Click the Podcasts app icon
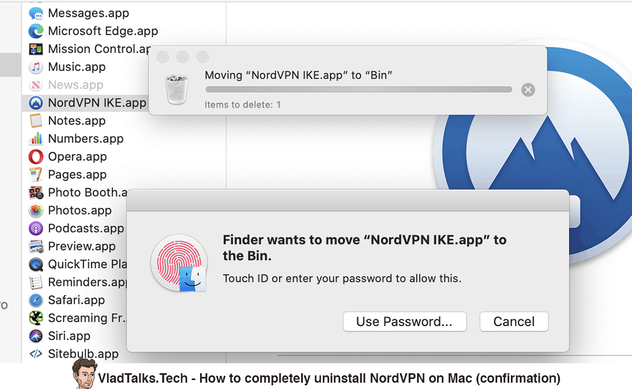The image size is (632, 389). (x=36, y=228)
